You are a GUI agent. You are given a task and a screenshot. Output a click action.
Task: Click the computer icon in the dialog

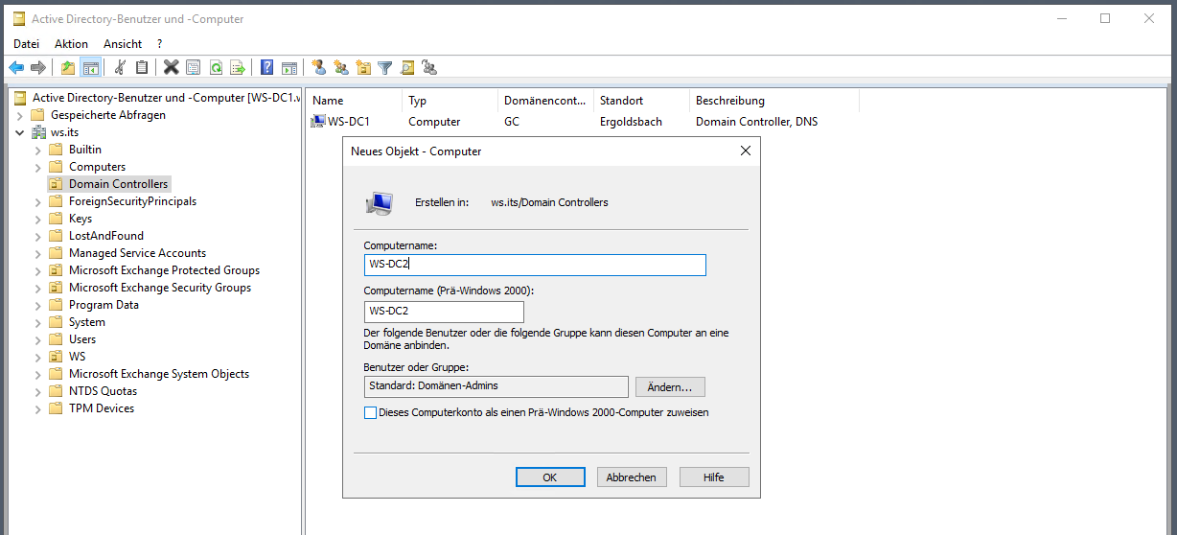[379, 202]
